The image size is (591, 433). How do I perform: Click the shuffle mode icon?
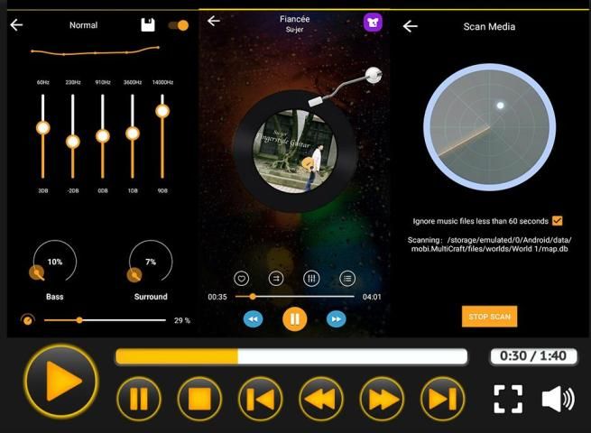(276, 279)
